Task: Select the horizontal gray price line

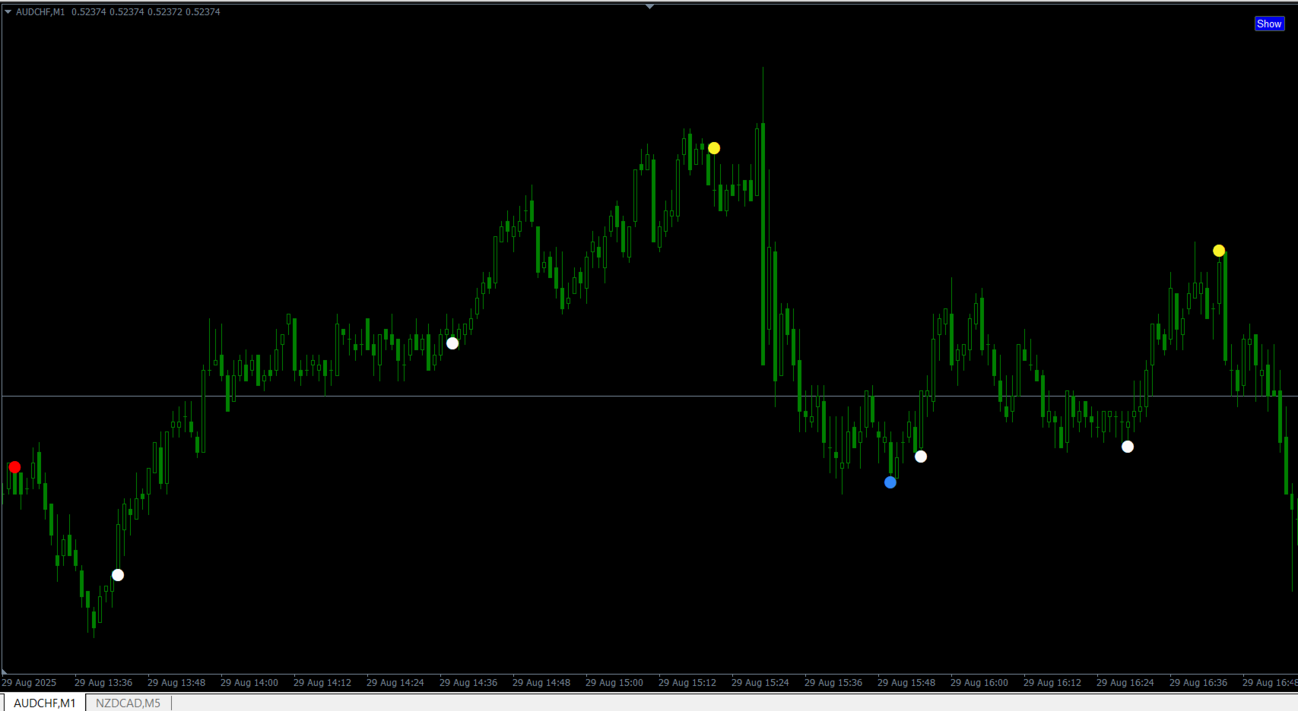Action: point(649,397)
